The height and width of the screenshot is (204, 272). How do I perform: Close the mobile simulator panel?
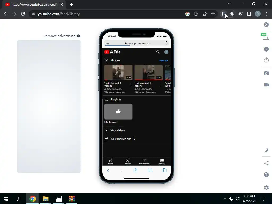click(266, 25)
